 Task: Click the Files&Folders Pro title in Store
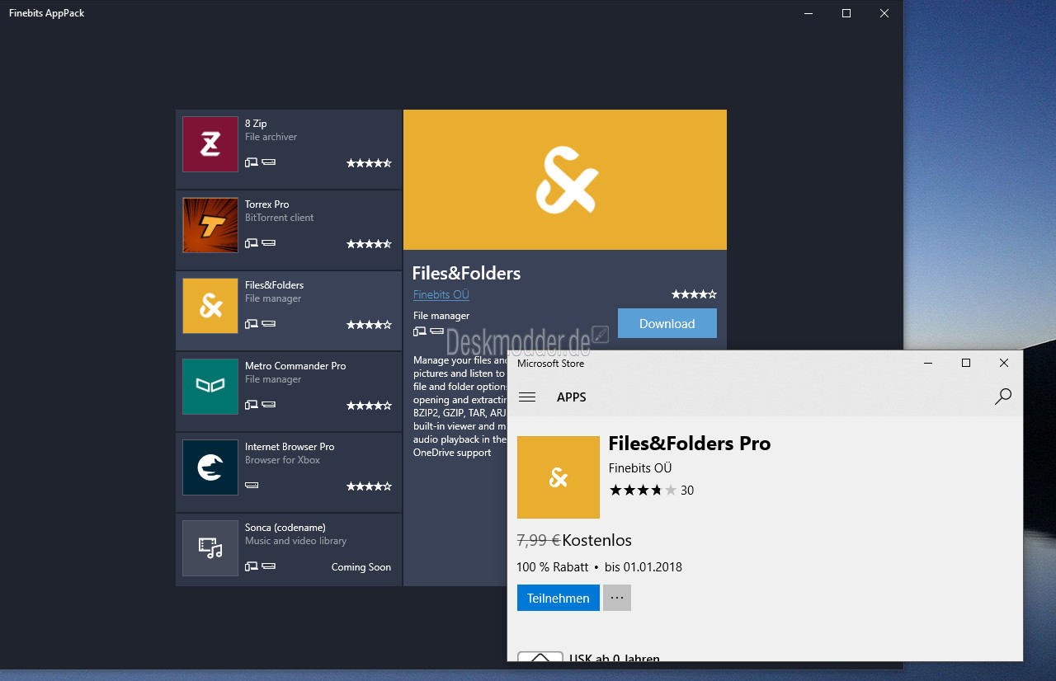[690, 444]
